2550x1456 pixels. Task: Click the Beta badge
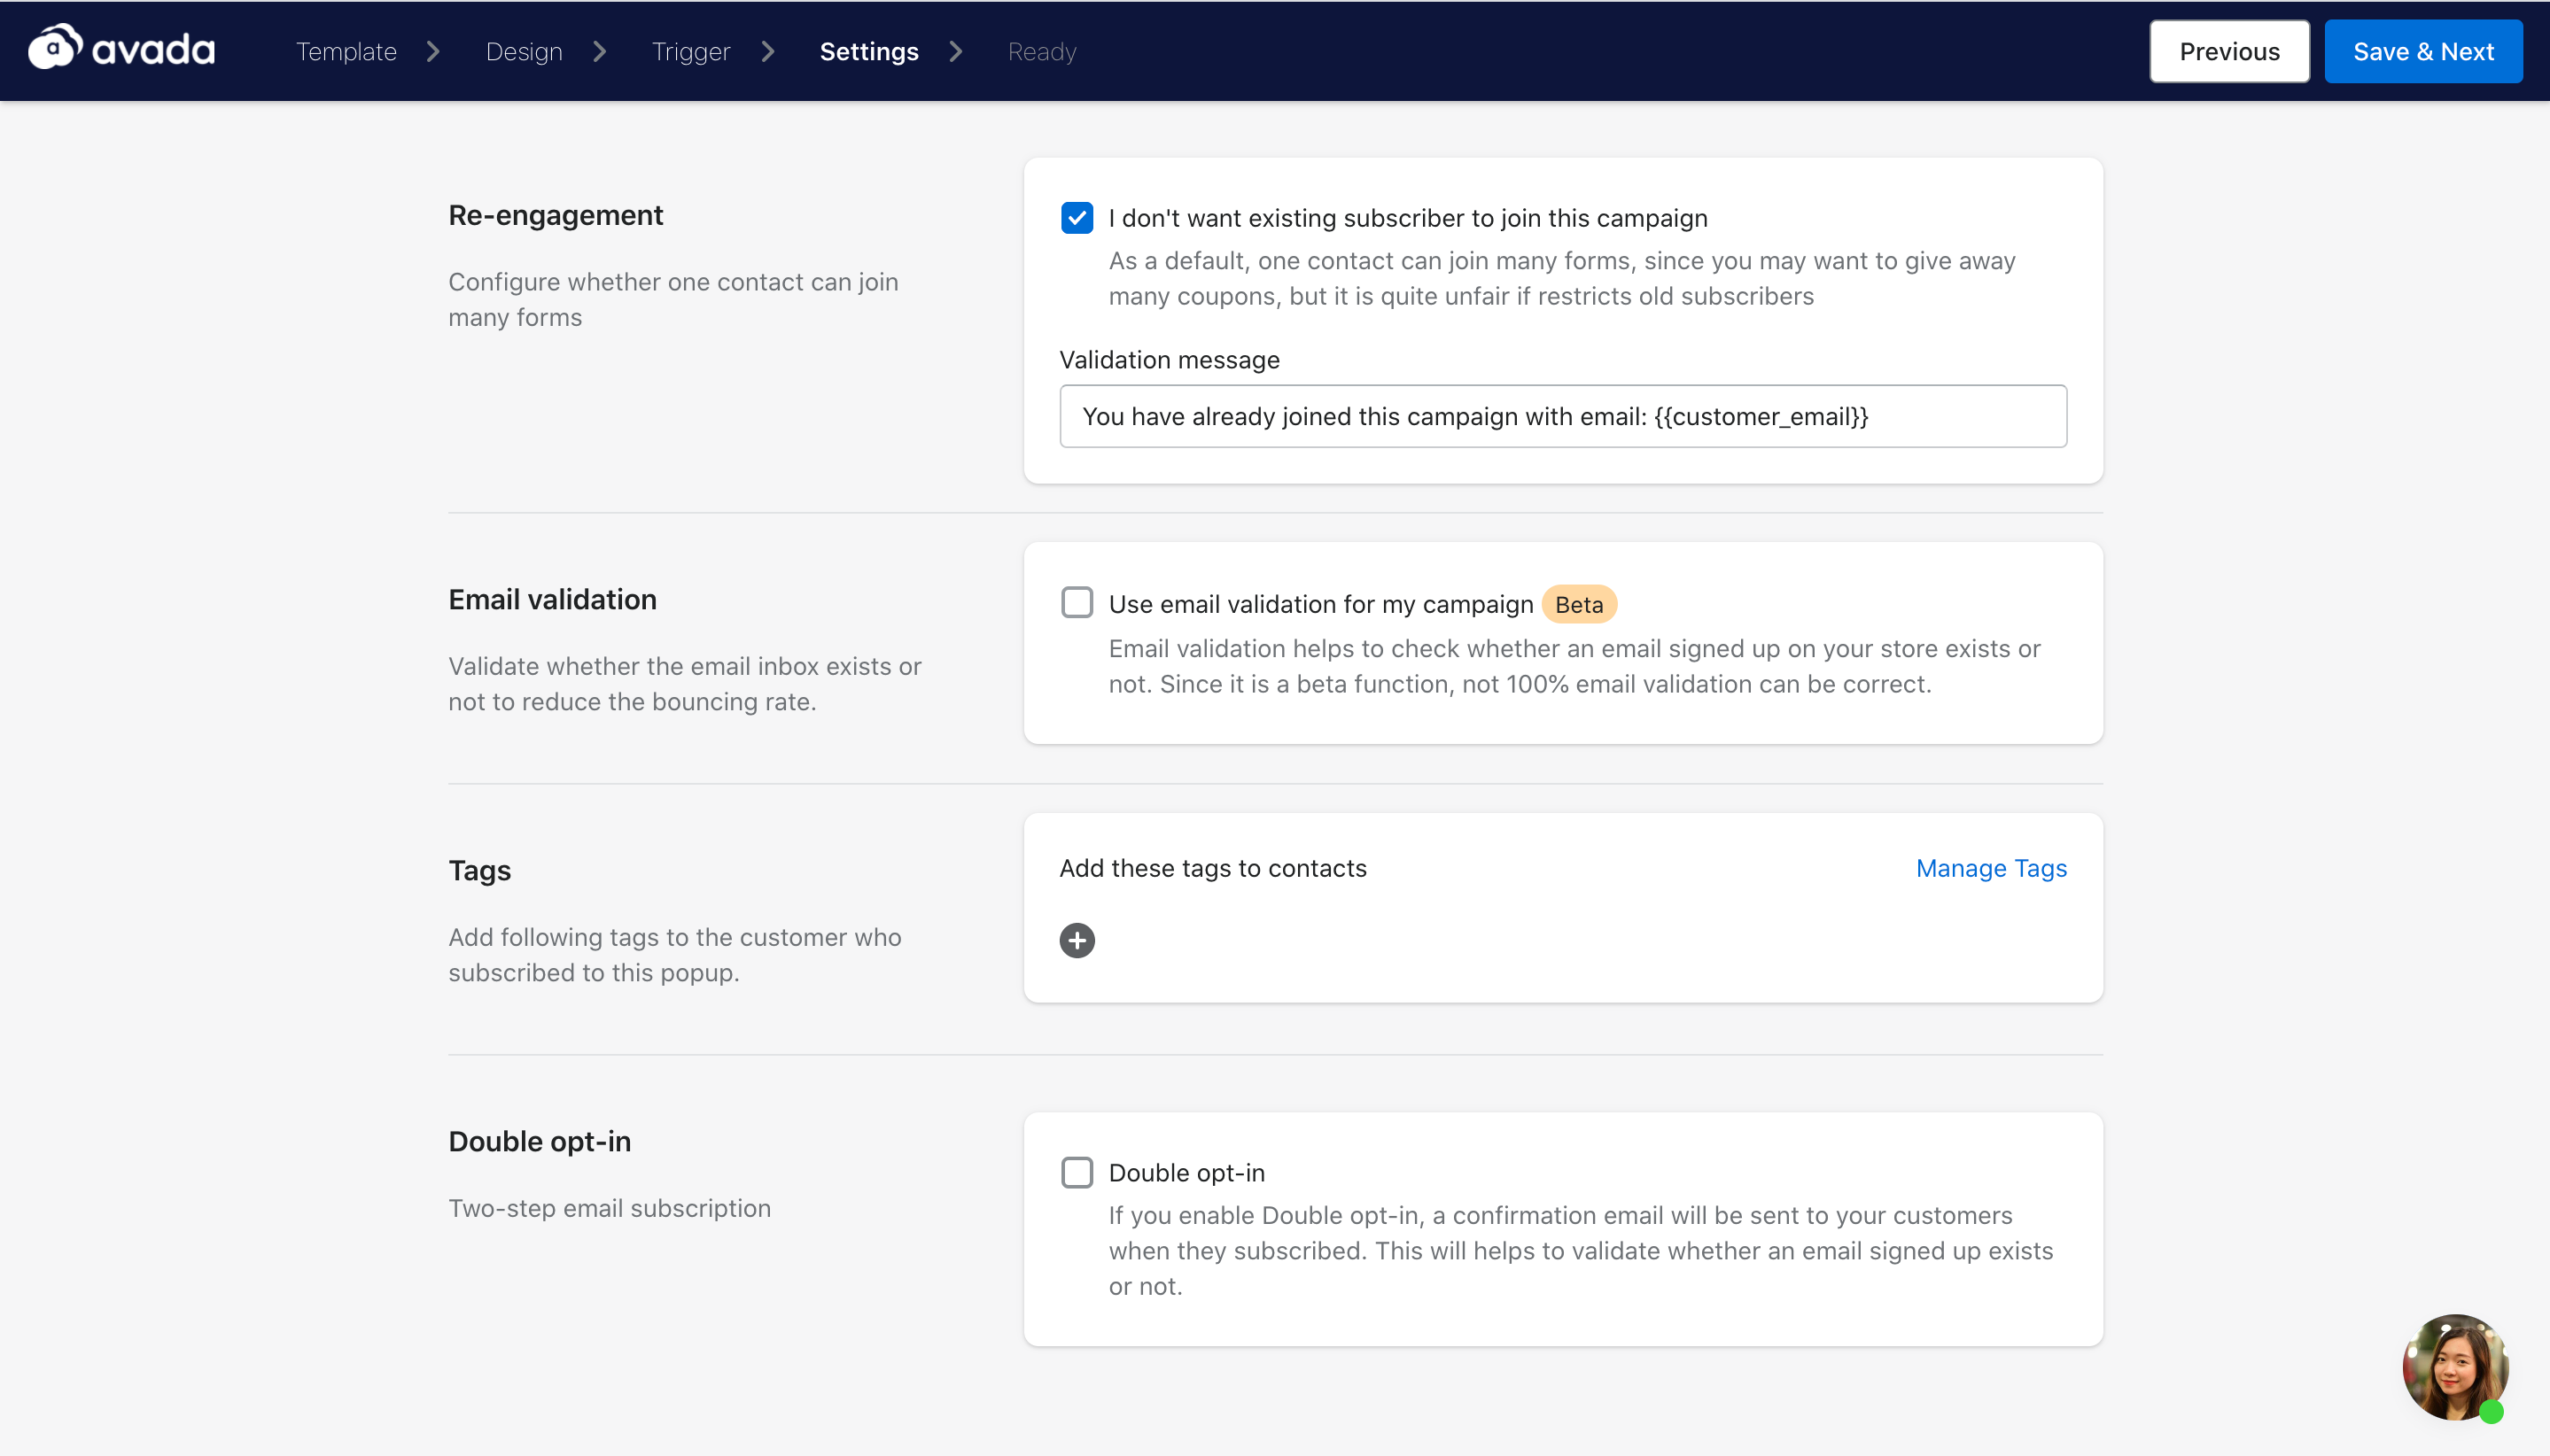pos(1579,604)
